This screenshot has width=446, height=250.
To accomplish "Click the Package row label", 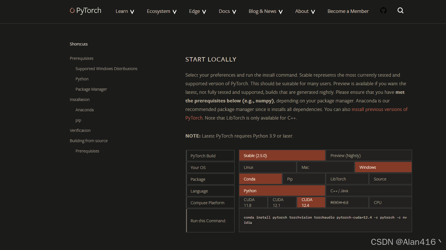I will point(210,179).
